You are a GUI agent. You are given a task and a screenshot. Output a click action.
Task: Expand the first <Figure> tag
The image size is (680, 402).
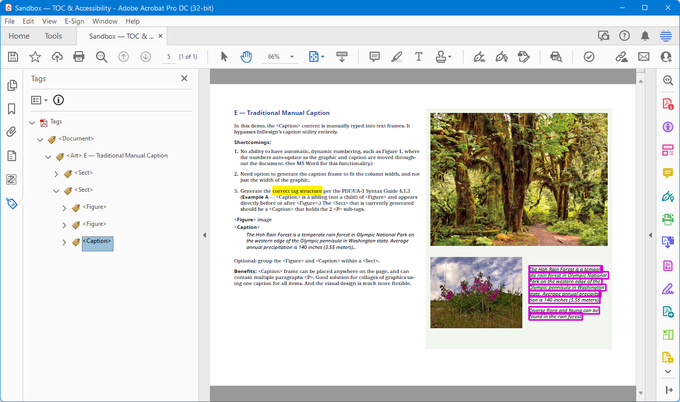(x=64, y=207)
